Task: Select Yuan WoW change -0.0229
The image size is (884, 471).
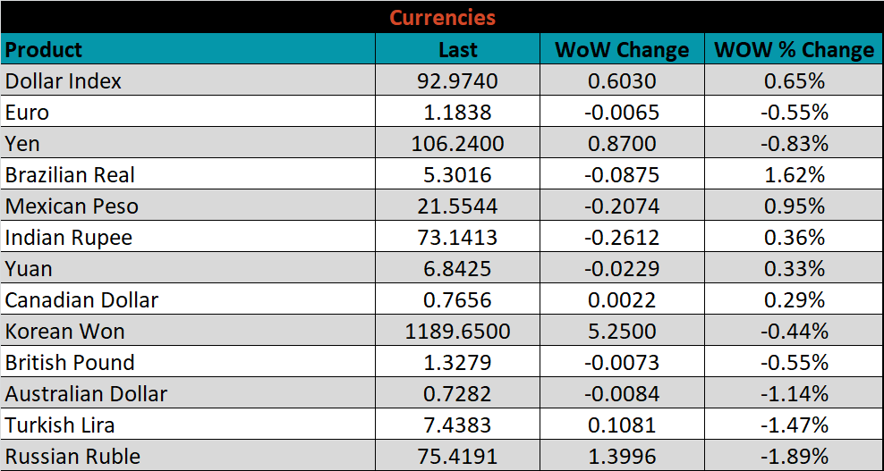Action: 622,269
